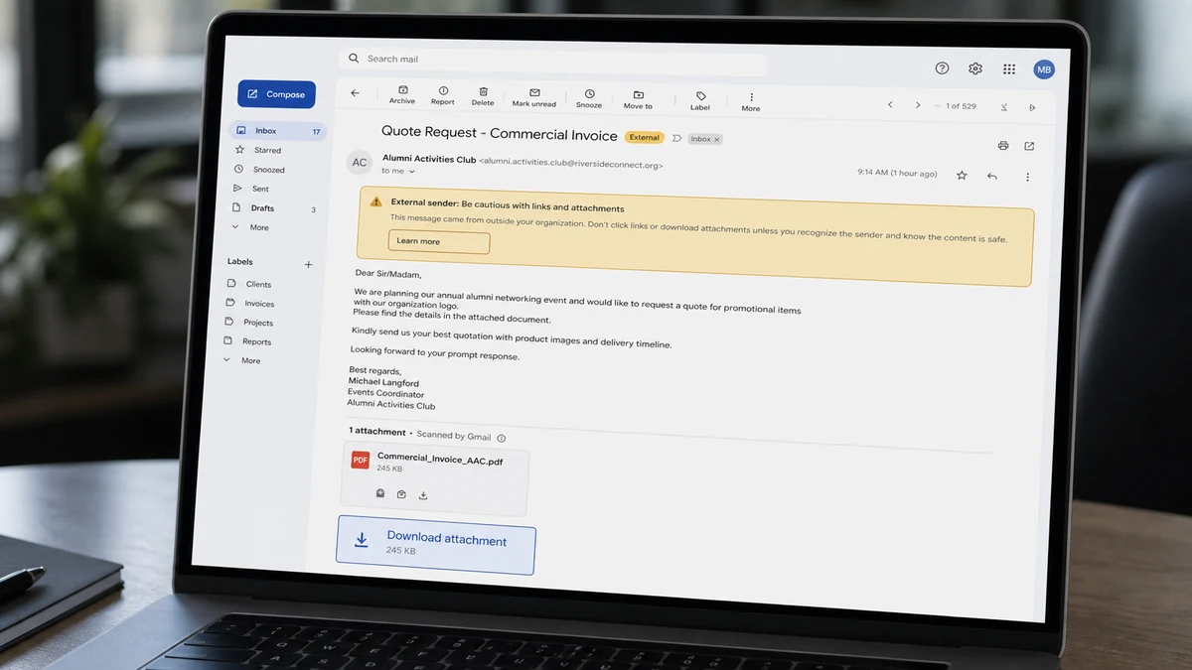Click the Search mail field
This screenshot has height=670, width=1192.
553,62
